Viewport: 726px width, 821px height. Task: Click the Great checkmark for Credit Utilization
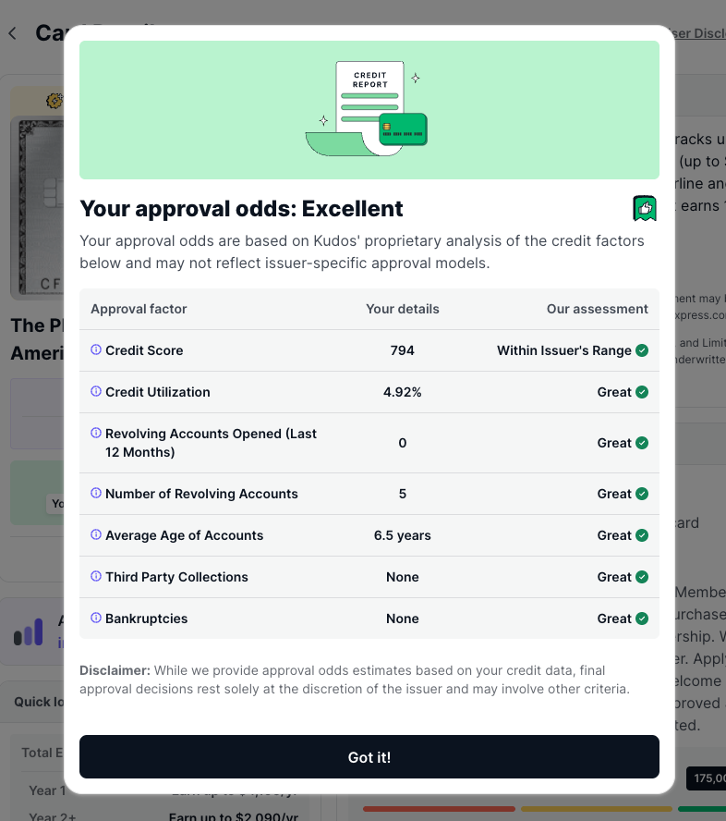point(642,392)
